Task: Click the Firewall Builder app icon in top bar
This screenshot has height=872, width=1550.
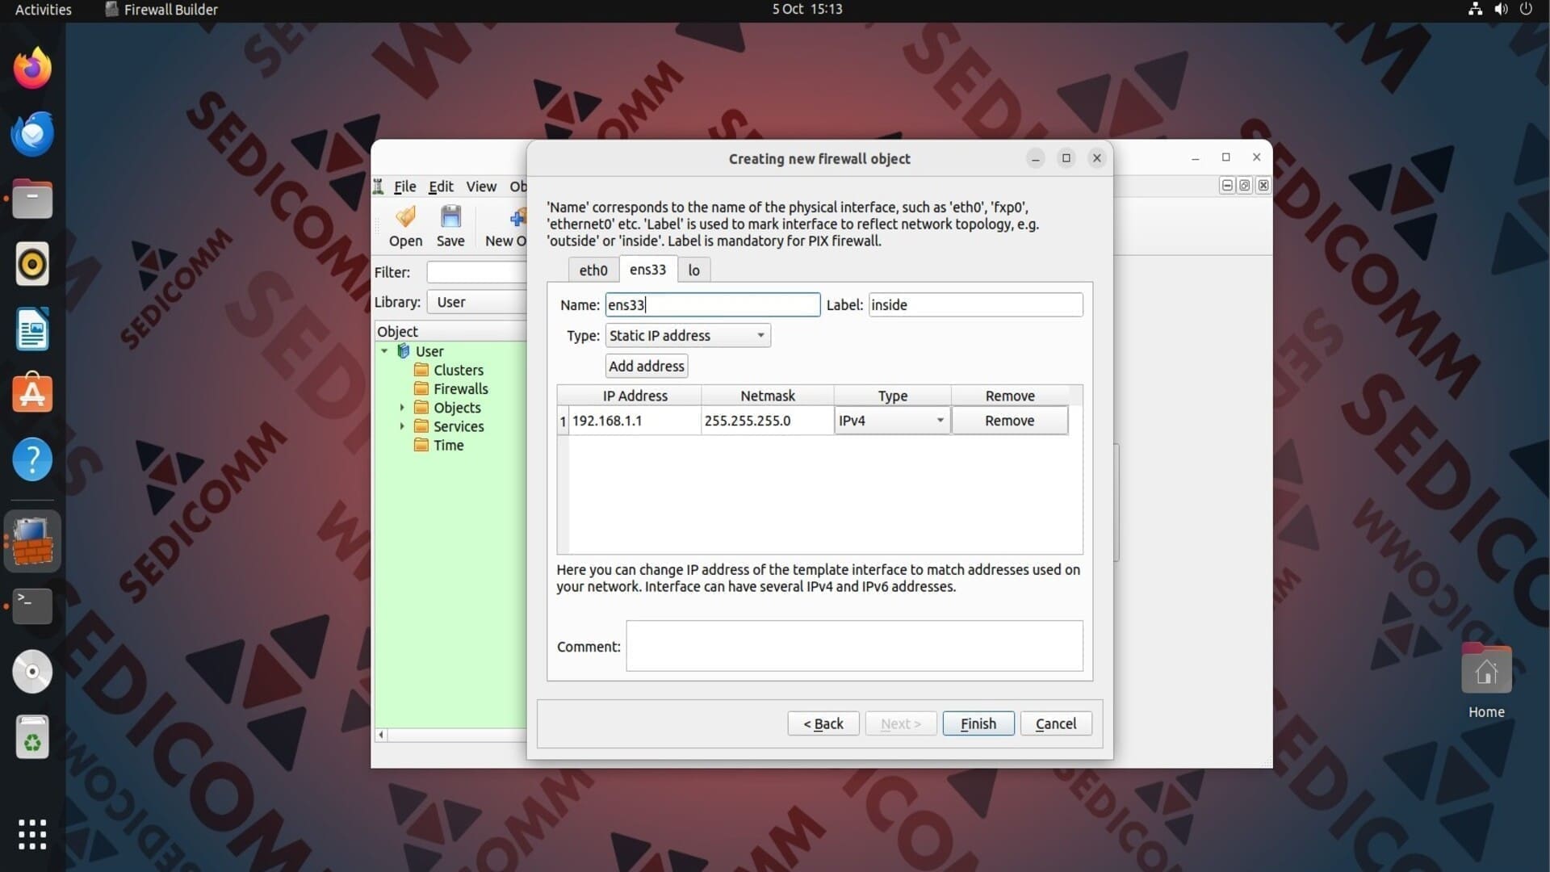Action: 112,9
